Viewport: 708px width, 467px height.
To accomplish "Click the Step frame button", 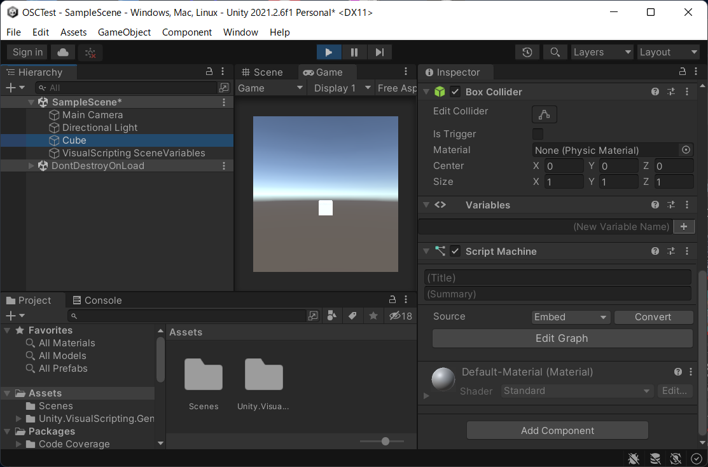I will click(x=379, y=52).
